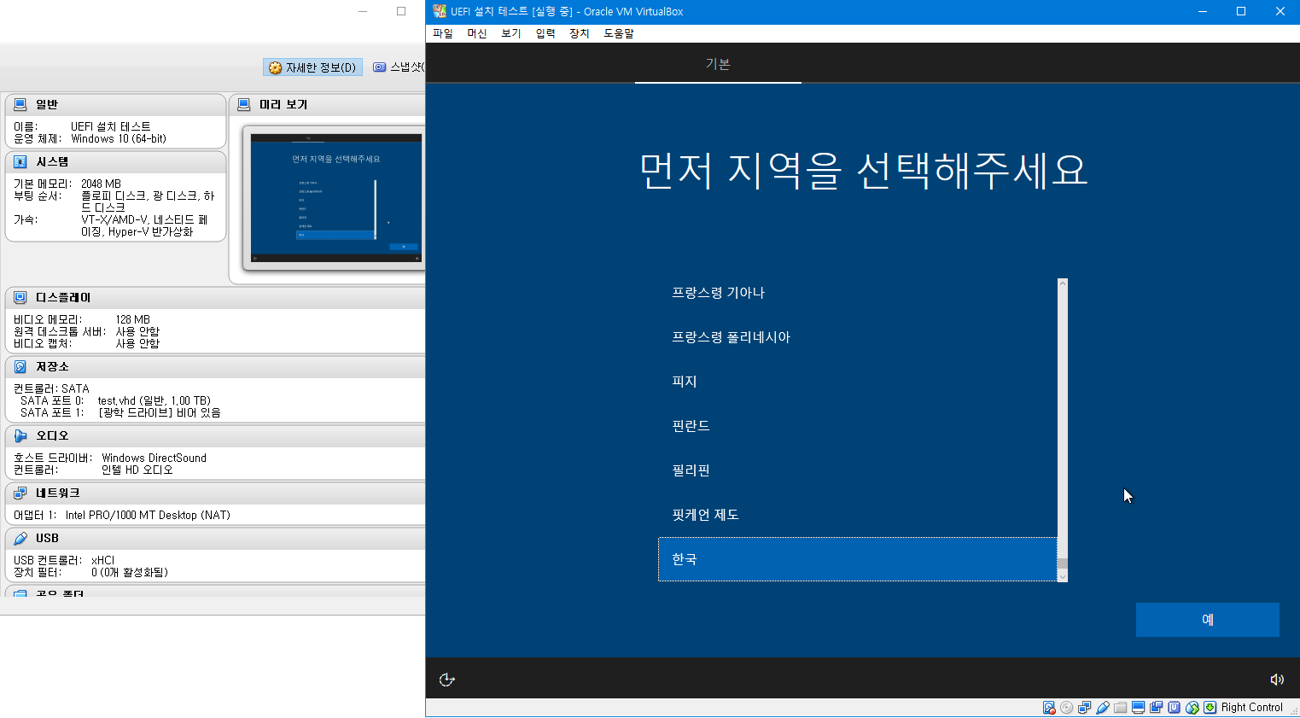Screen dimensions: 1300x718
Task: Select 핏케언 제도 in region list
Action: point(858,515)
